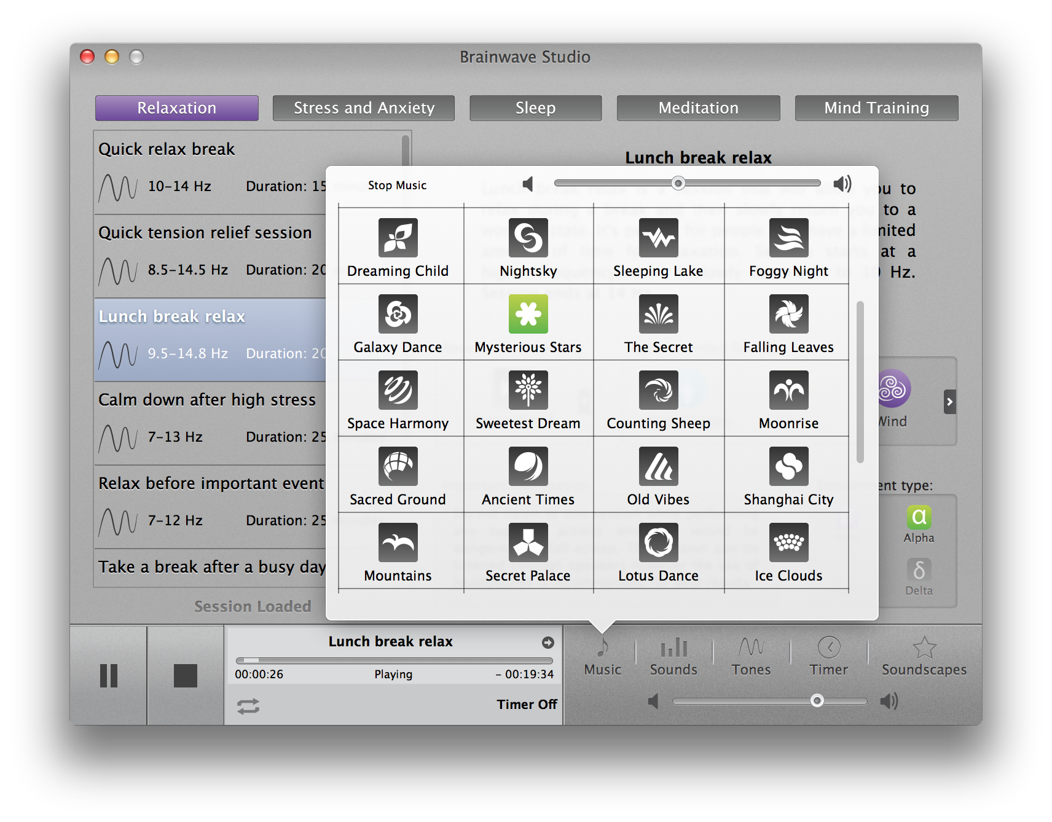Select Calm down after high stress session
Viewport: 1052px width, 822px height.
coord(210,423)
